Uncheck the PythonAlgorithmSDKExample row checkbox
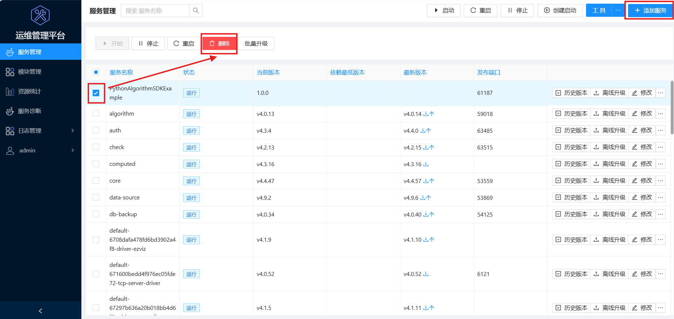The height and width of the screenshot is (319, 674). pos(96,93)
